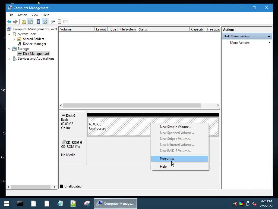Click More Actions in the Actions pane
The width and height of the screenshot is (278, 209).
coord(240,43)
